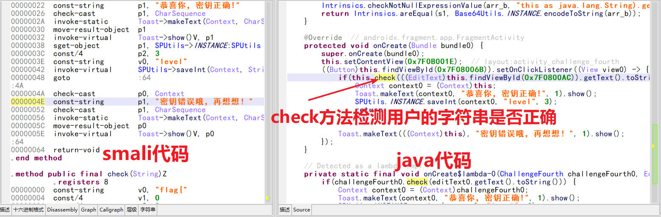Image resolution: width=661 pixels, height=217 pixels.
Task: Switch to the 层级 tab
Action: 132,209
